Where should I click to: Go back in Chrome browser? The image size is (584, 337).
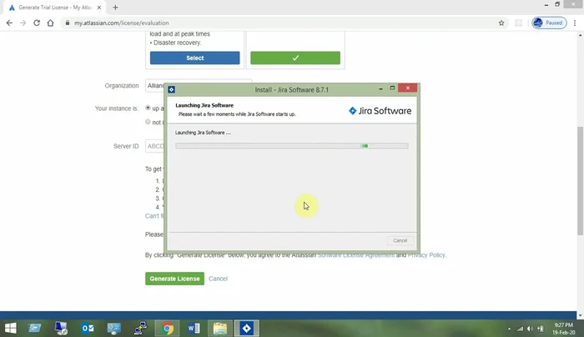coord(9,23)
